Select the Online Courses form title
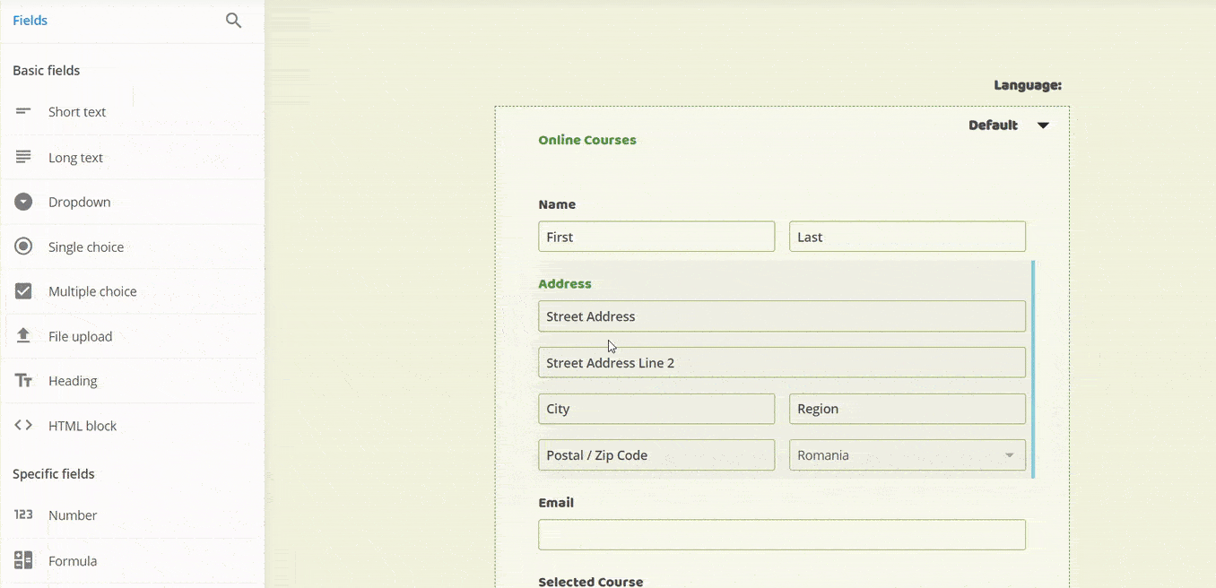This screenshot has height=588, width=1216. (587, 140)
